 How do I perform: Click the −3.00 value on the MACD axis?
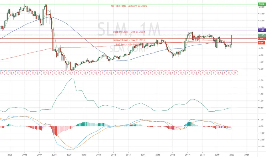click(261, 146)
